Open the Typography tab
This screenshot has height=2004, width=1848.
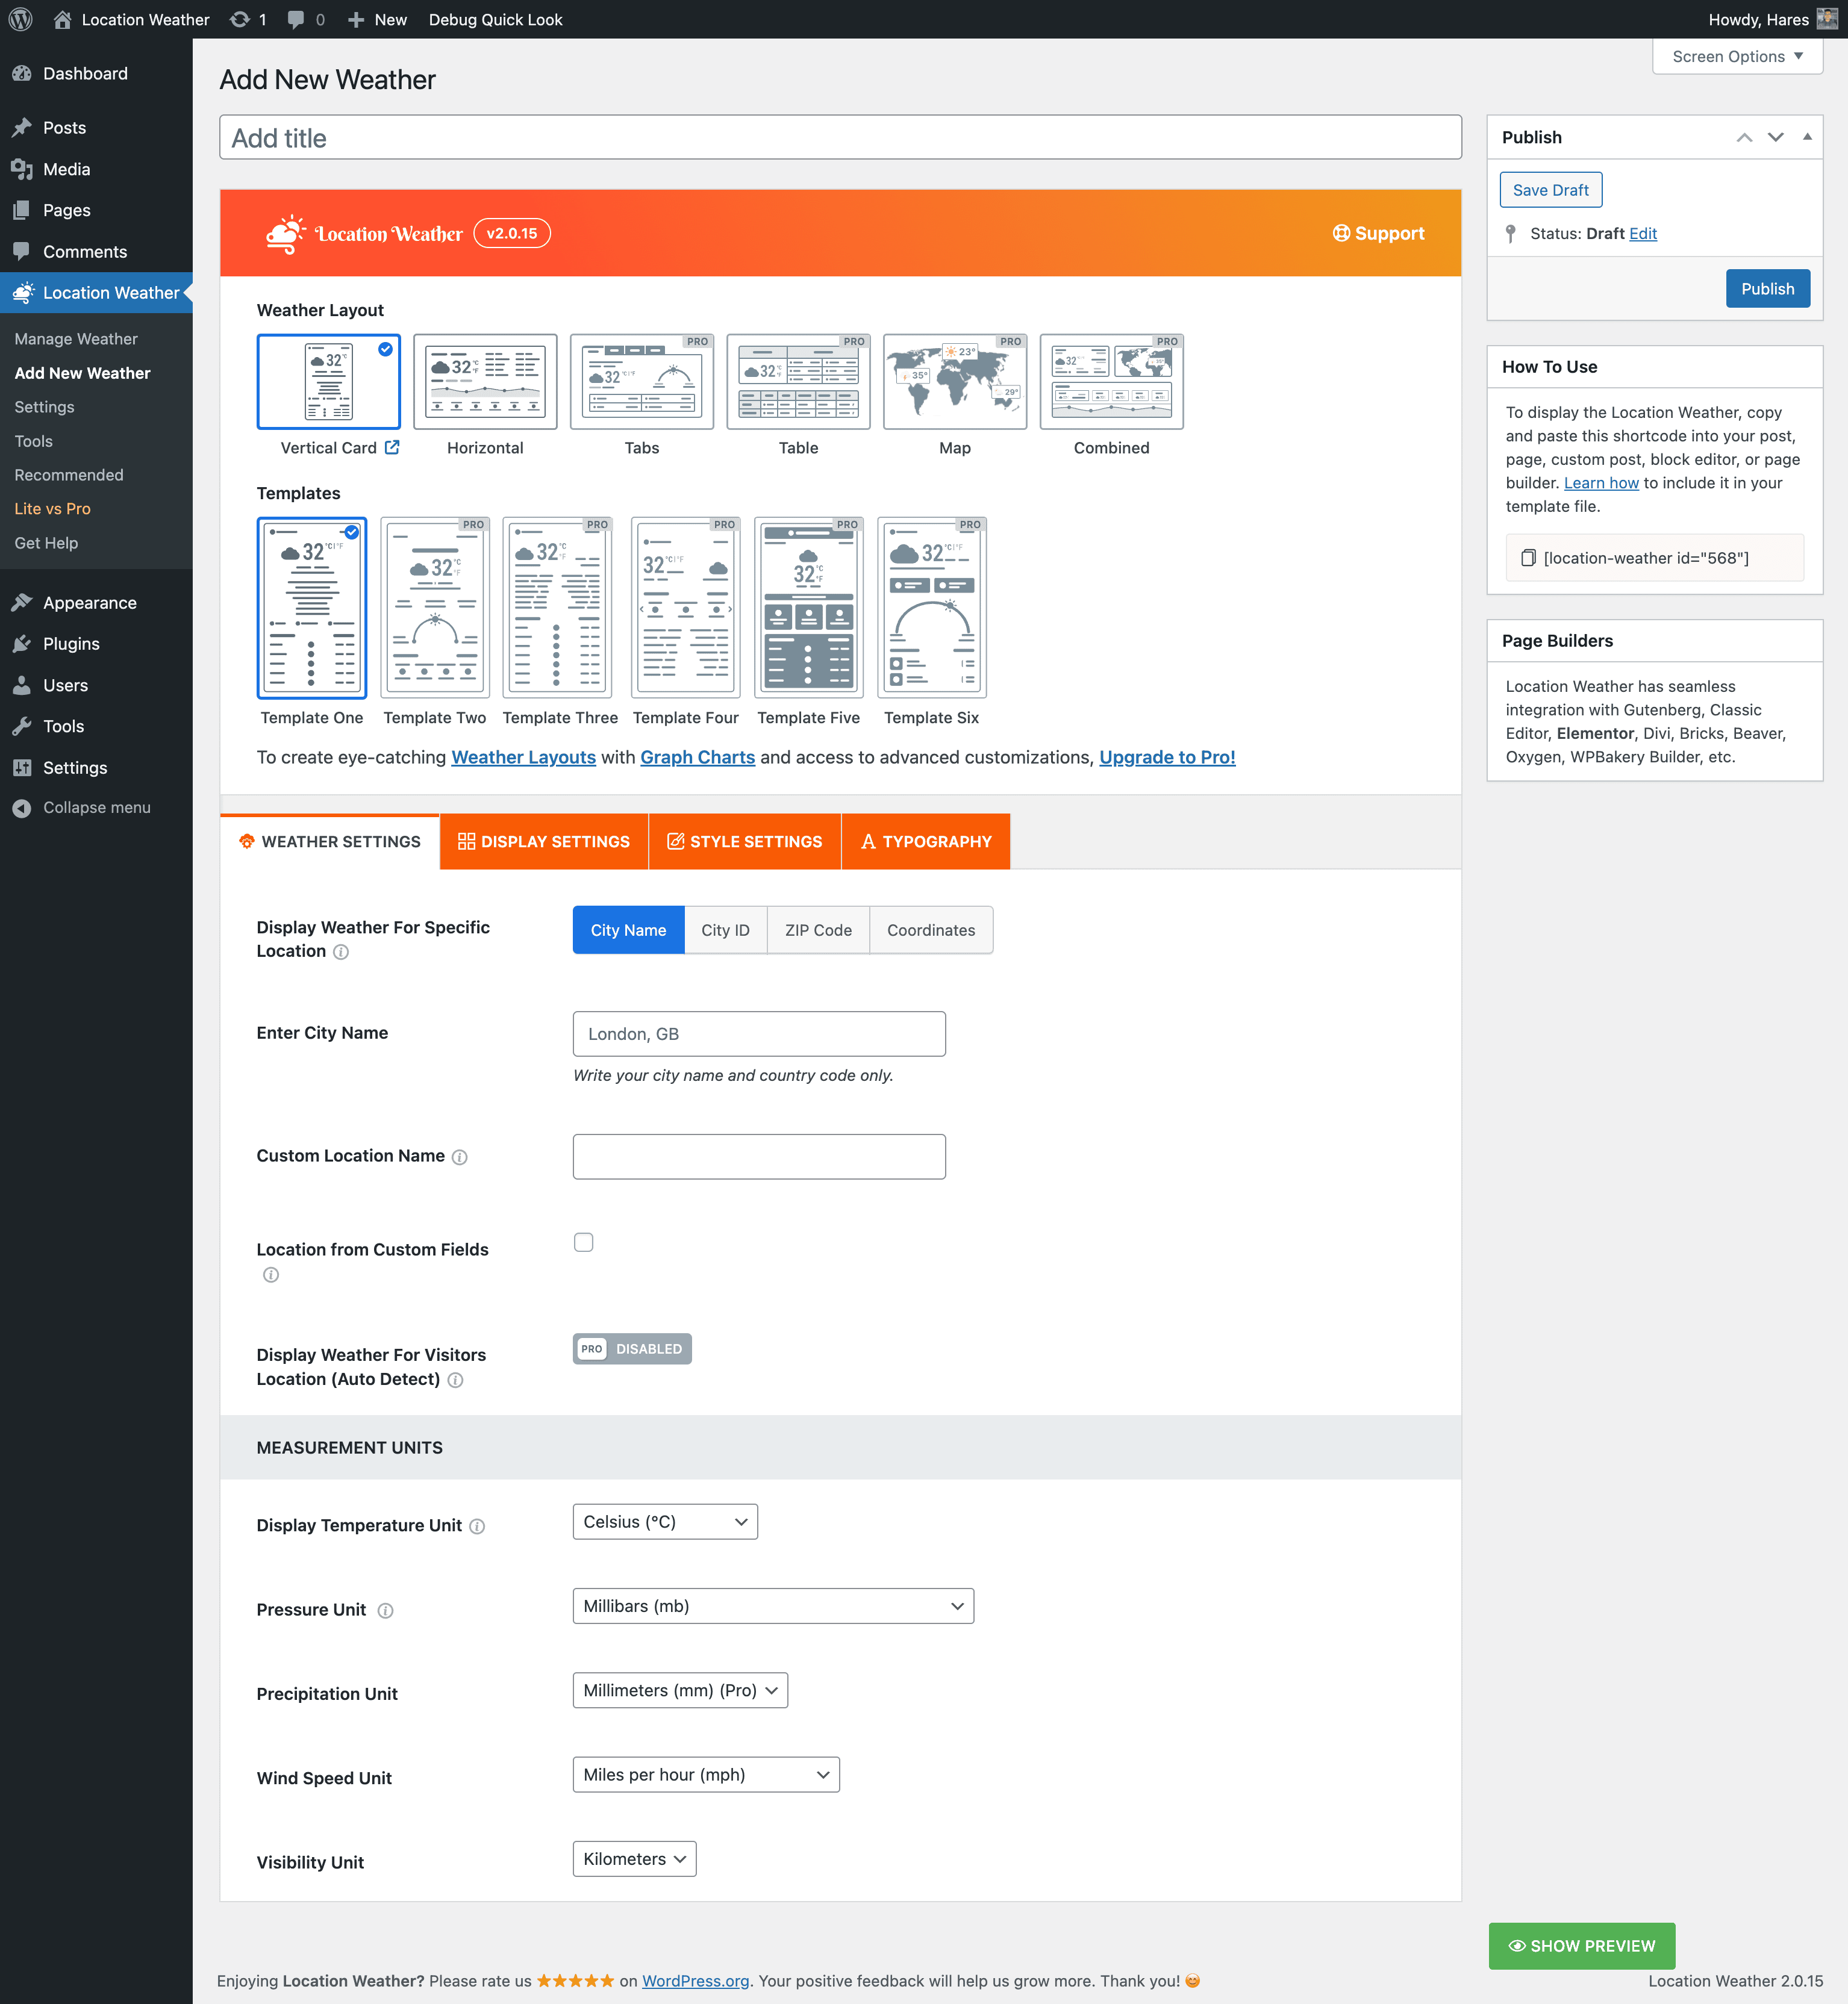pos(925,842)
